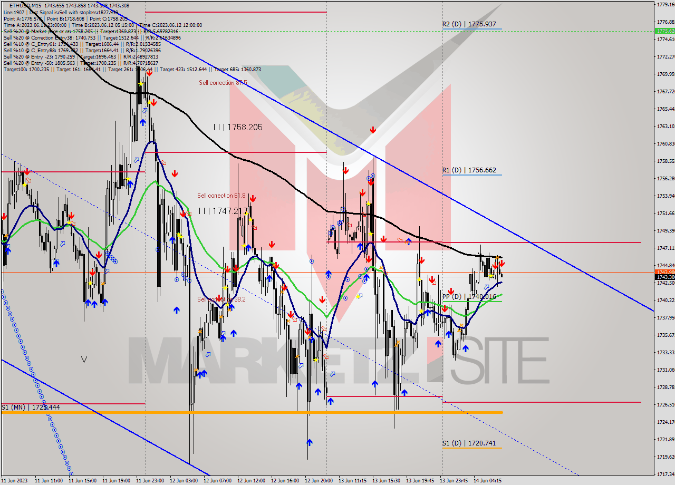Click '12 Jun 16:00' on the time axis

click(285, 481)
